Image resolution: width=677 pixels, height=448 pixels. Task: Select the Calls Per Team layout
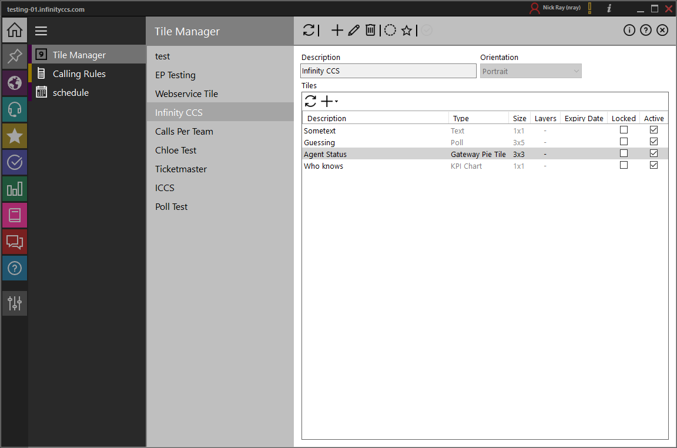(220, 131)
